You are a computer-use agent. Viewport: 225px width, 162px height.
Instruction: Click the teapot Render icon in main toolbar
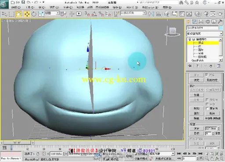coord(220,14)
